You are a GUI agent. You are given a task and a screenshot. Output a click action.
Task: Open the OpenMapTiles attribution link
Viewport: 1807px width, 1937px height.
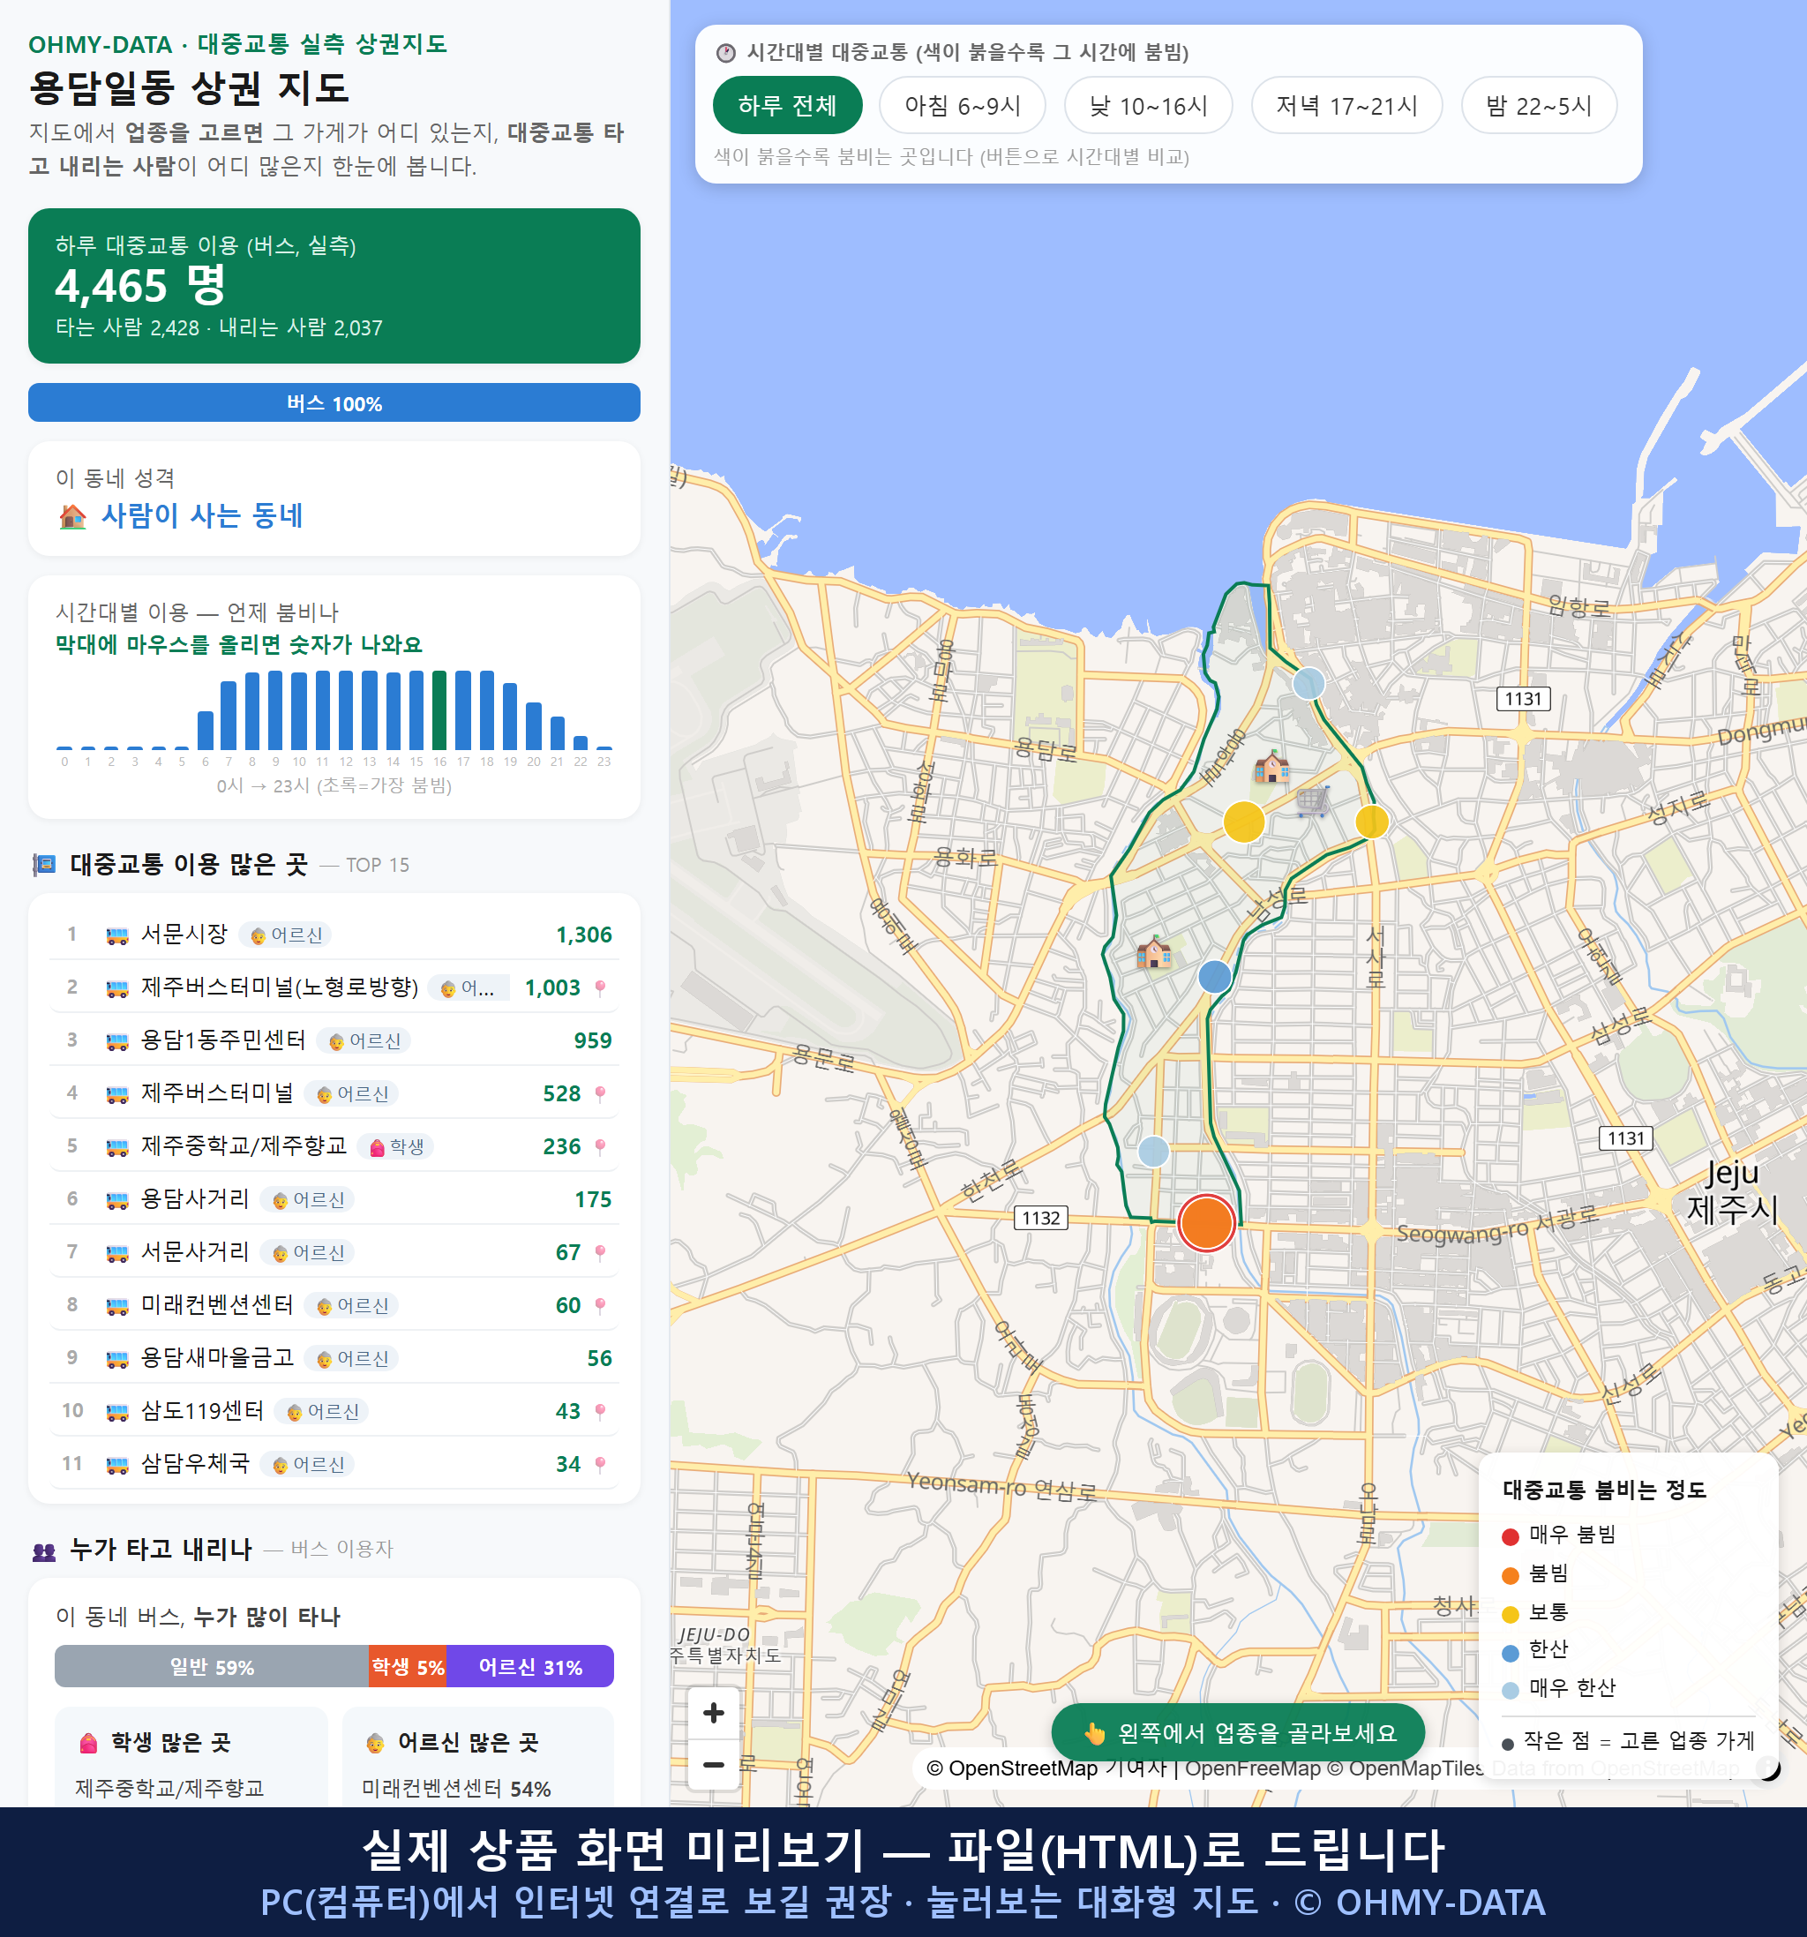click(1406, 1768)
